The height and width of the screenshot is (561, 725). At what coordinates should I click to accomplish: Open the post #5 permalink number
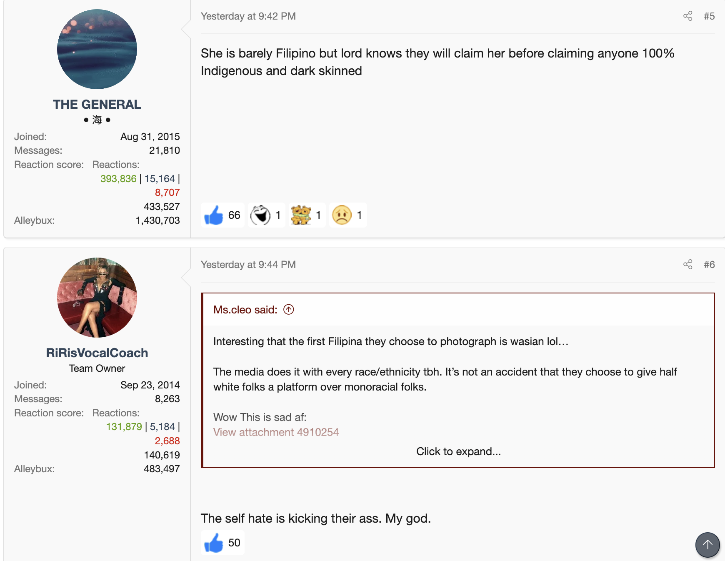tap(709, 16)
